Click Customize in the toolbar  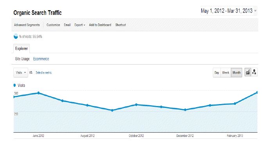click(x=53, y=25)
